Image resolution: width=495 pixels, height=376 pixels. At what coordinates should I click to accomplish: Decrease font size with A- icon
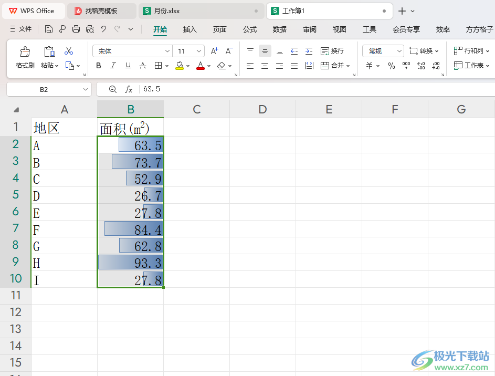(229, 51)
